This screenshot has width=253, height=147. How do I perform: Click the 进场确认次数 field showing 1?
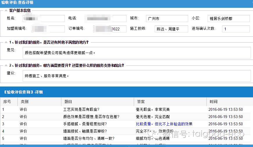pyautogui.click(x=236, y=29)
